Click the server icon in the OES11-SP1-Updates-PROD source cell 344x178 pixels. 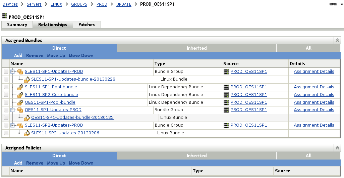[x=226, y=110]
